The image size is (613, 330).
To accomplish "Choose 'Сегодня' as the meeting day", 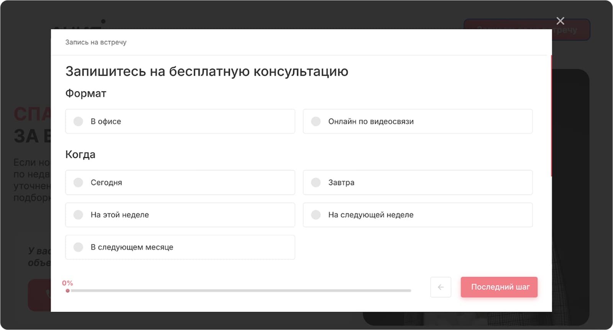I will point(180,182).
